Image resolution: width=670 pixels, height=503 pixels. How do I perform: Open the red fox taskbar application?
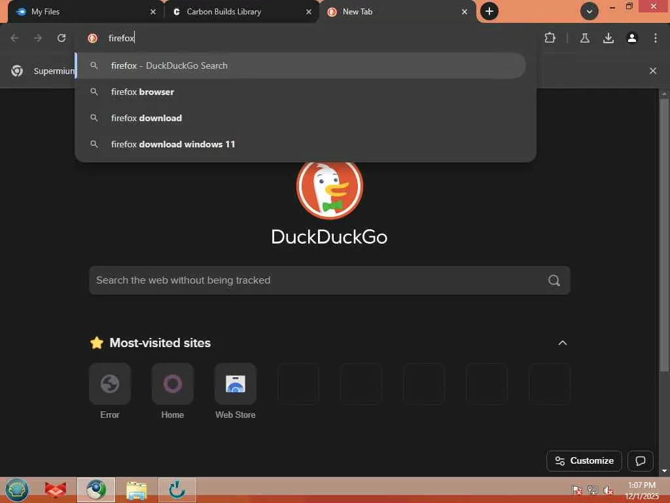[56, 490]
